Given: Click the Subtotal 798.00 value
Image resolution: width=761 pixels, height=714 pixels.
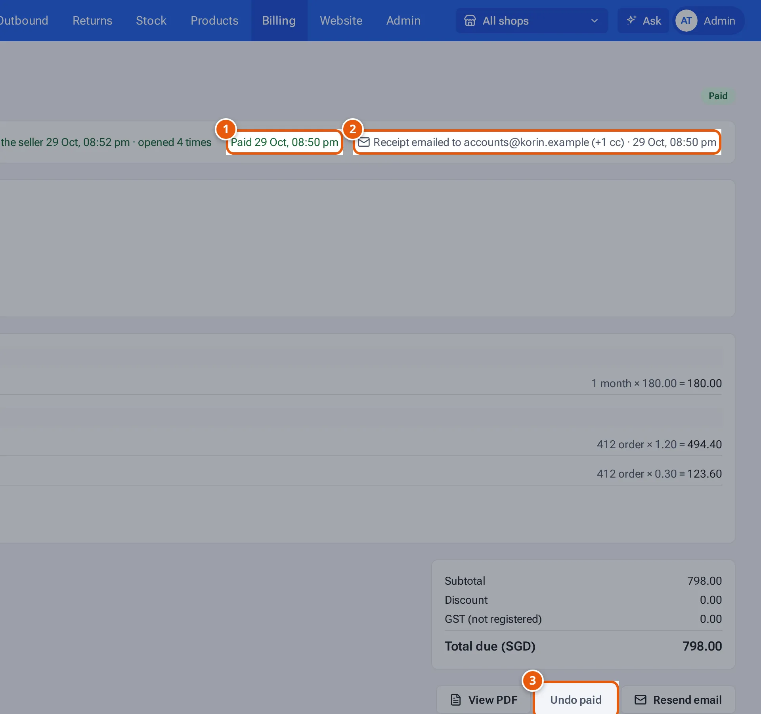Looking at the screenshot, I should (704, 581).
